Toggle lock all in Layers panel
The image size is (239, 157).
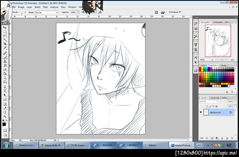[x=216, y=106]
